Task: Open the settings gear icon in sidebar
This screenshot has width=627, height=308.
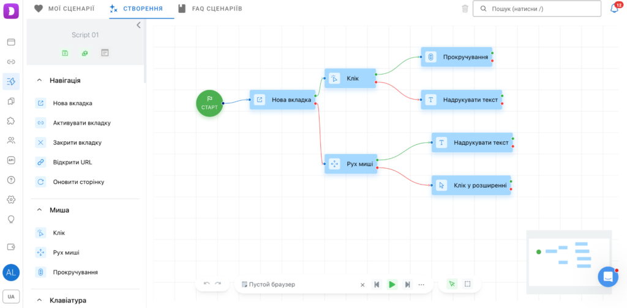Action: coord(11,199)
